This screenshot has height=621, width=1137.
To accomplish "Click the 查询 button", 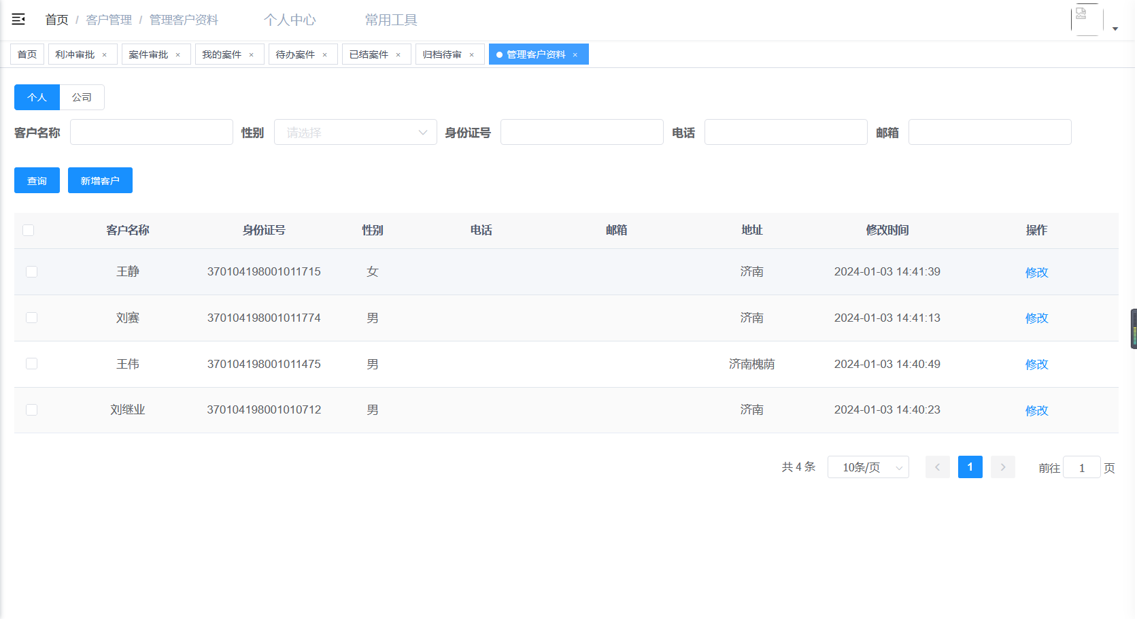I will tap(37, 180).
